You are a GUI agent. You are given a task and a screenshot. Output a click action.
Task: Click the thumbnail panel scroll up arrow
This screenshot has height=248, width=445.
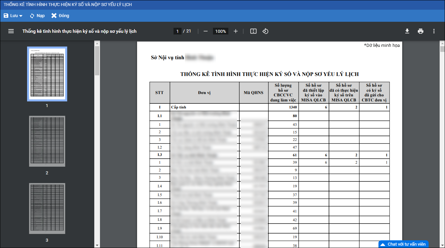tap(97, 43)
